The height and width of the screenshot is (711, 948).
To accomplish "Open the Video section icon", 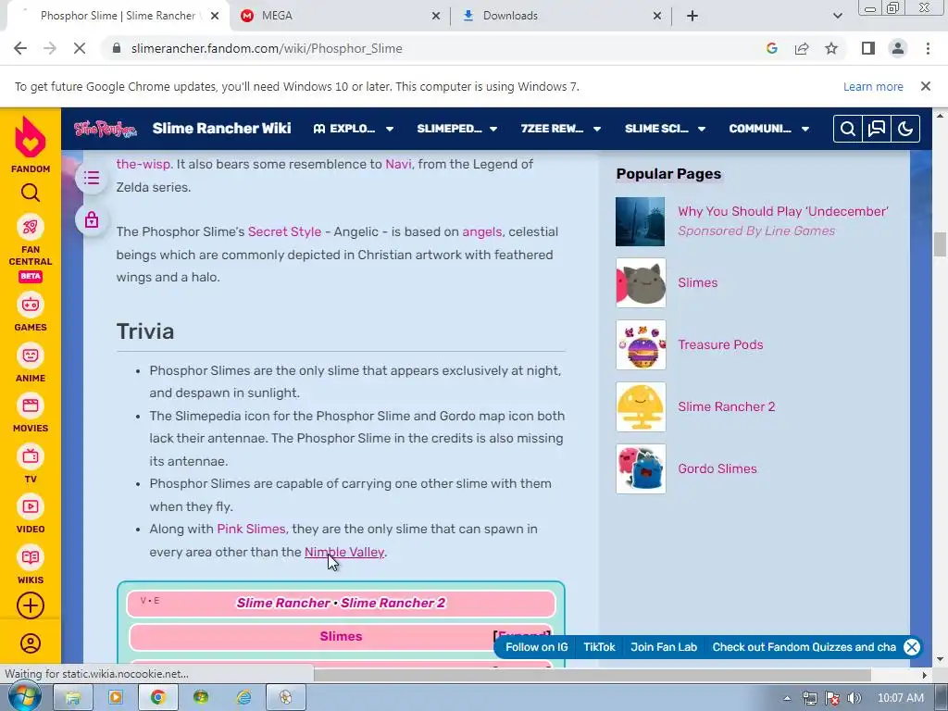I will (31, 506).
